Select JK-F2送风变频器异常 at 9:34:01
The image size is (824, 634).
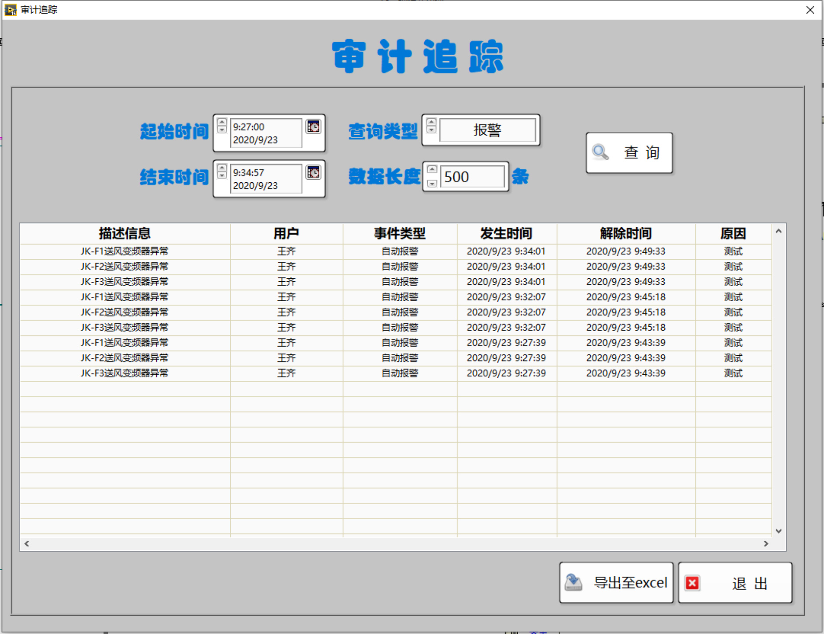click(125, 267)
